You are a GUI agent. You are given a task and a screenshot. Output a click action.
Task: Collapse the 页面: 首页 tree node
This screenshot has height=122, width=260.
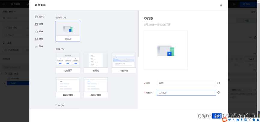point(2,74)
